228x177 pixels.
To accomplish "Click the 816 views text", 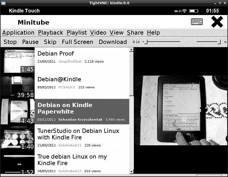I will click(92, 171).
